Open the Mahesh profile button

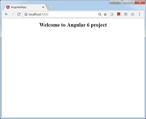pos(115,2)
